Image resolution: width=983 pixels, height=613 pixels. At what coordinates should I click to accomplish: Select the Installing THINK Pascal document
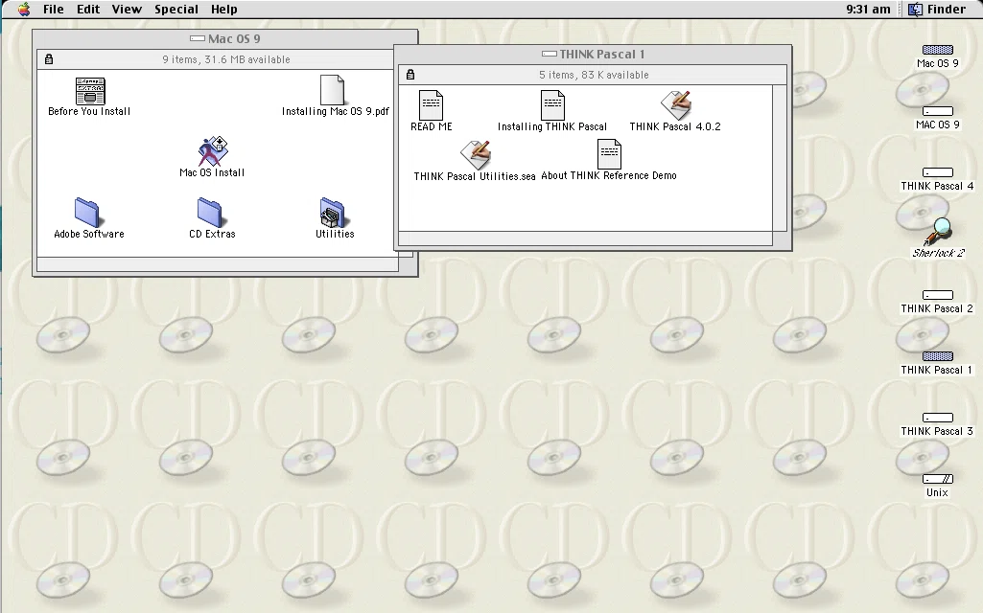click(x=552, y=105)
